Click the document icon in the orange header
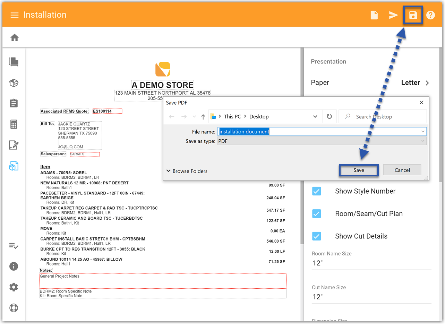This screenshot has width=445, height=324. coord(374,15)
